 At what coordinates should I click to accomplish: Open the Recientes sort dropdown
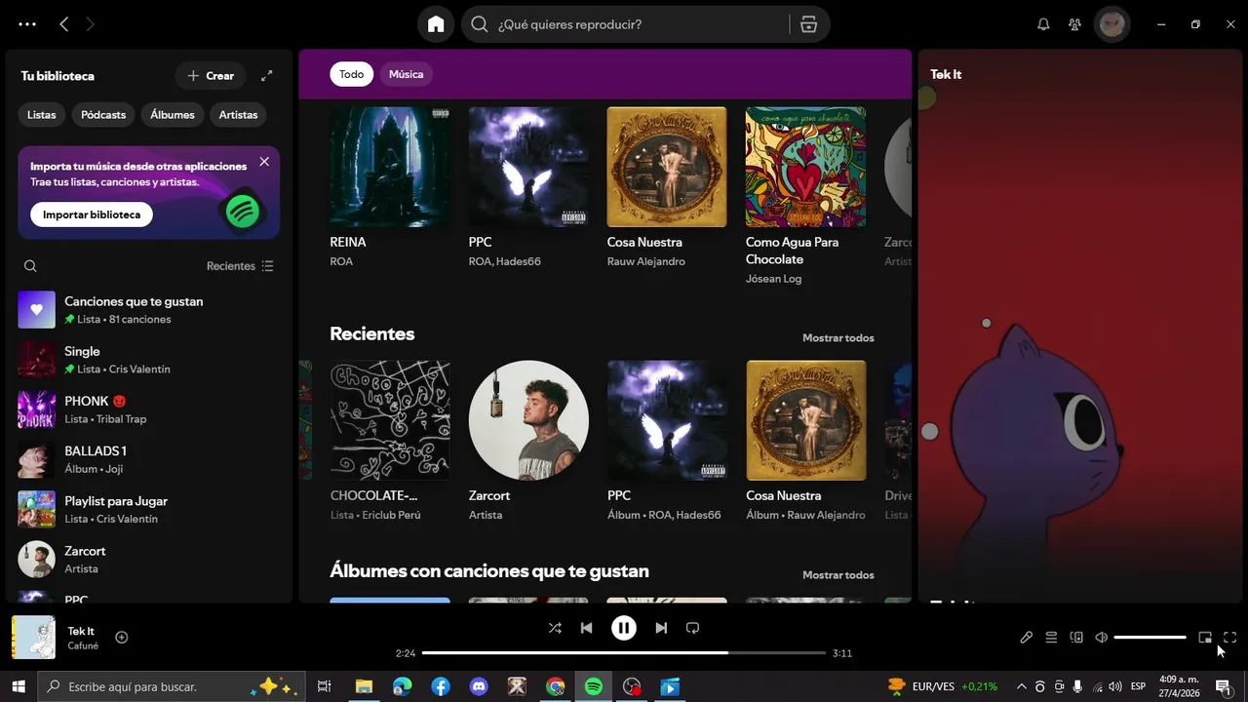[x=240, y=266]
